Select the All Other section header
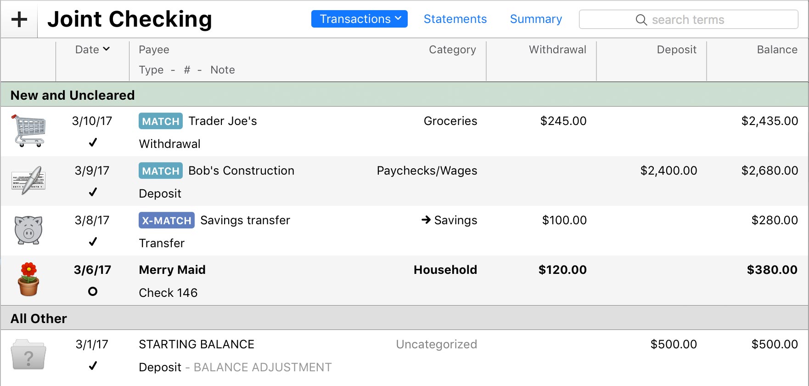This screenshot has width=809, height=386. (39, 318)
